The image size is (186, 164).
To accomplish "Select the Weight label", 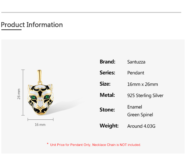I will [x=109, y=126].
